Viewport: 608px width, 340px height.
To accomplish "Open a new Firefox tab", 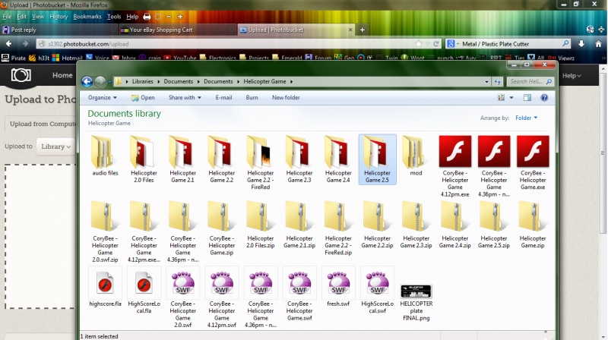I will 363,30.
